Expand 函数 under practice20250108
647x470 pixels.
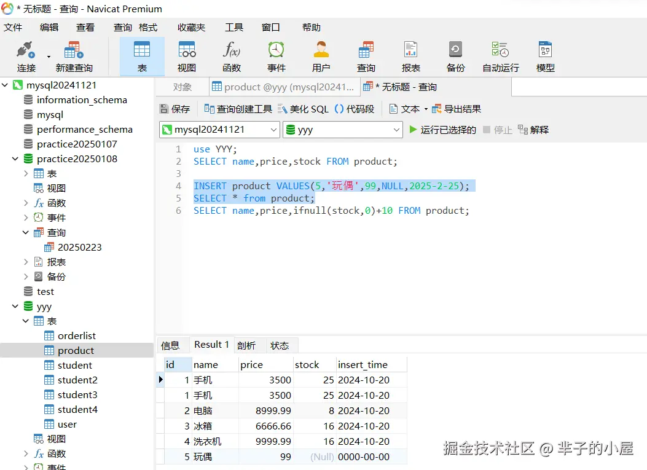(26, 203)
